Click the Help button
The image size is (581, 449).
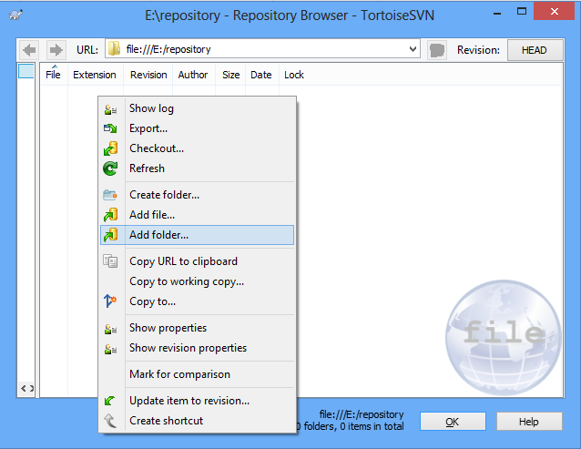coord(529,422)
